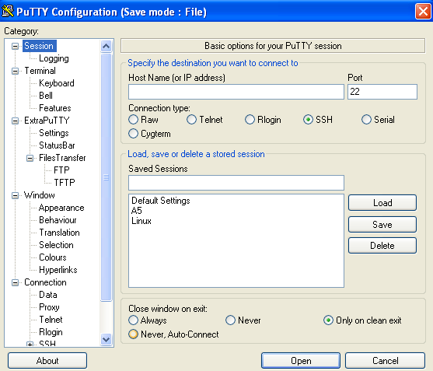Collapse the ExtraPuTTY tree node
433x371 pixels.
[x=16, y=121]
